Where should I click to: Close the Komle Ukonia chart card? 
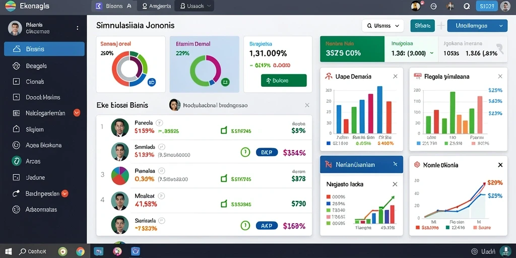click(500, 165)
